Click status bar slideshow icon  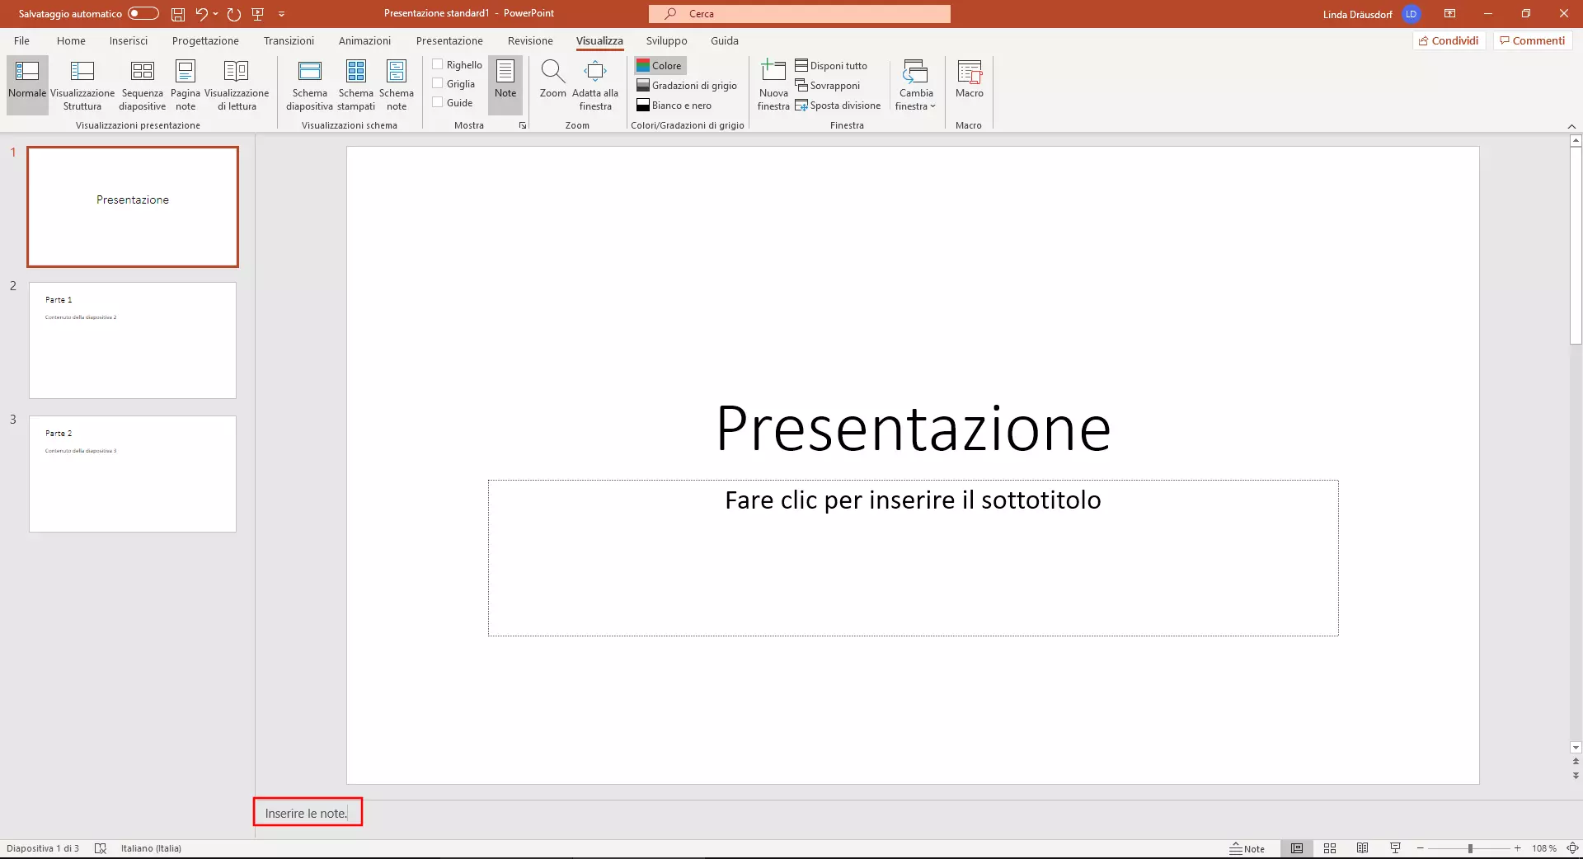(1395, 848)
